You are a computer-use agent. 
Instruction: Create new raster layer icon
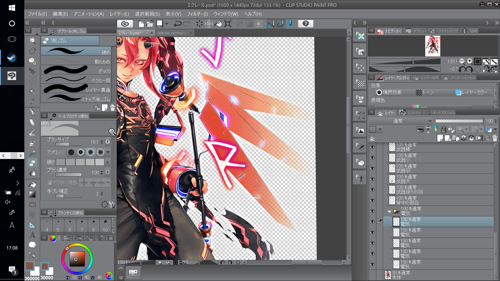440,138
